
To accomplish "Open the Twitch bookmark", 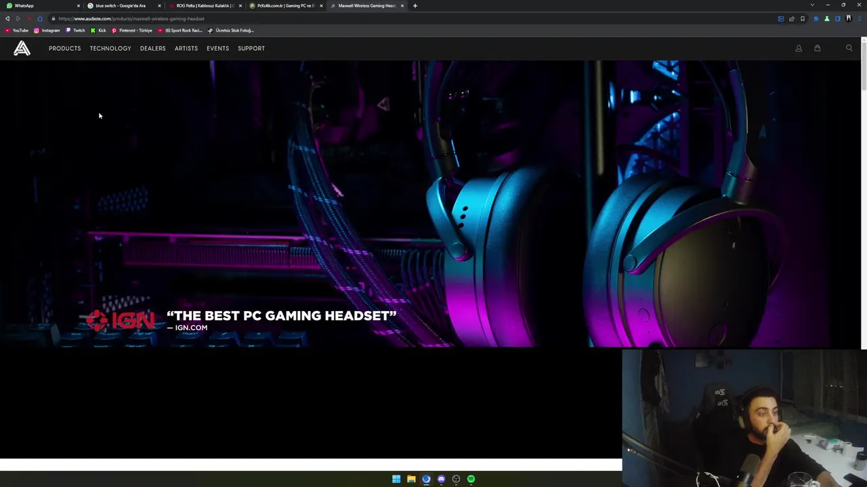I will click(75, 30).
